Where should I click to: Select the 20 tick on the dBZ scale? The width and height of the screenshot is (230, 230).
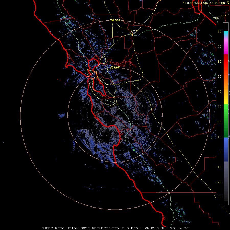[220, 122]
